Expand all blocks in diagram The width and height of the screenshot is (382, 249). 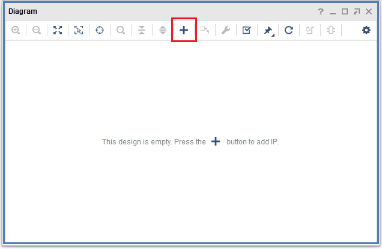(x=163, y=30)
